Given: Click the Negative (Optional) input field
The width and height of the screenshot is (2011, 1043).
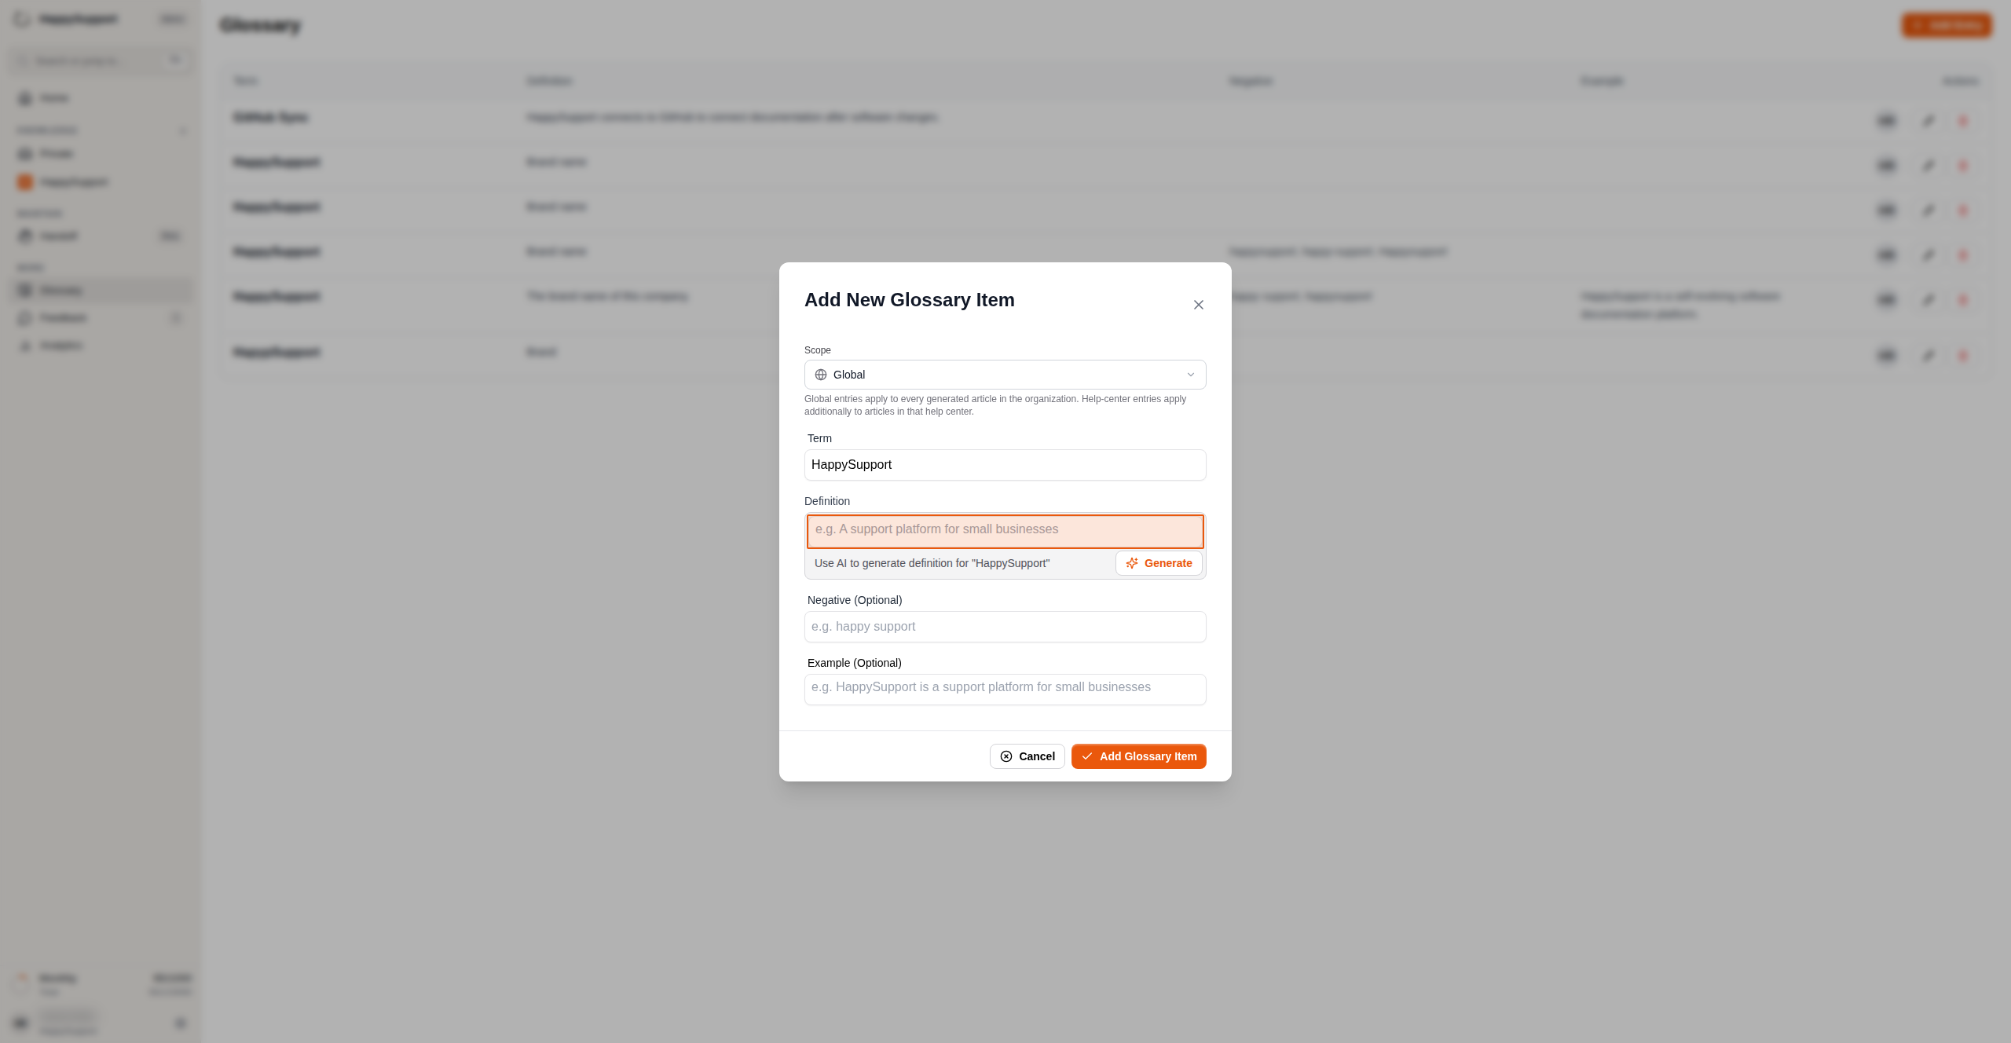Looking at the screenshot, I should pos(1005,627).
